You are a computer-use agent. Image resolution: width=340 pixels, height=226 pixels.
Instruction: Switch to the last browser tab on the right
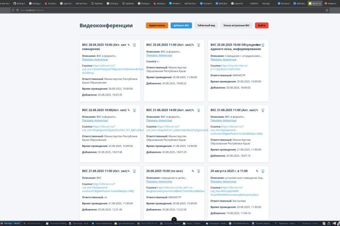pos(330,3)
